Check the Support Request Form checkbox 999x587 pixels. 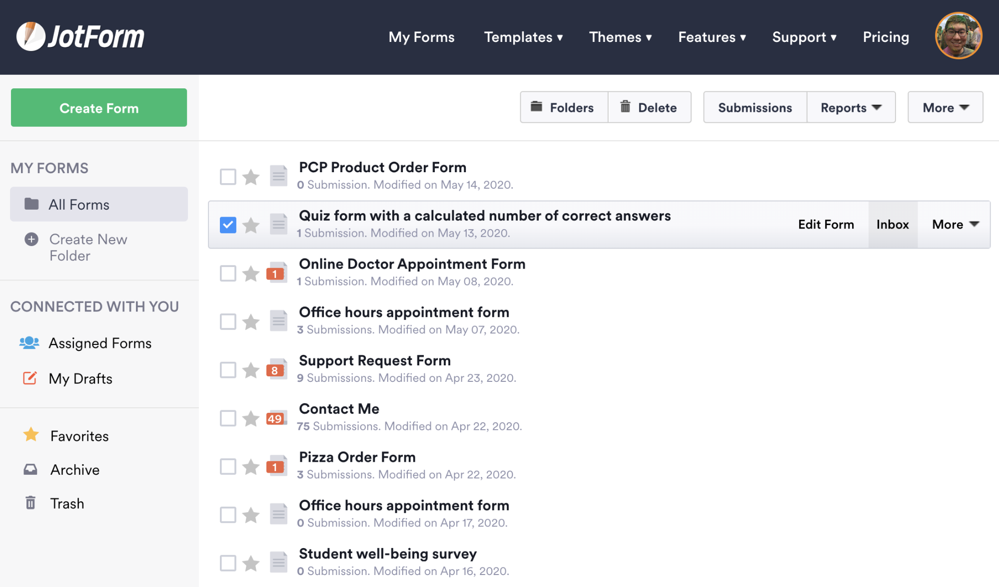228,370
